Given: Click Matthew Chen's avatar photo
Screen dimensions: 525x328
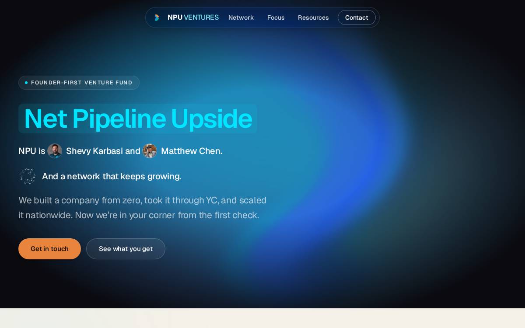Looking at the screenshot, I should [x=150, y=151].
